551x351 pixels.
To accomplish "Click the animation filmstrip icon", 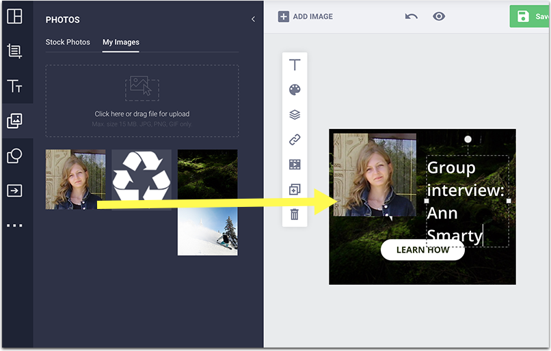I will pos(295,165).
